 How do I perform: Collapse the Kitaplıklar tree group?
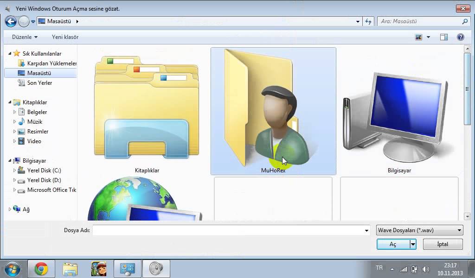point(10,102)
